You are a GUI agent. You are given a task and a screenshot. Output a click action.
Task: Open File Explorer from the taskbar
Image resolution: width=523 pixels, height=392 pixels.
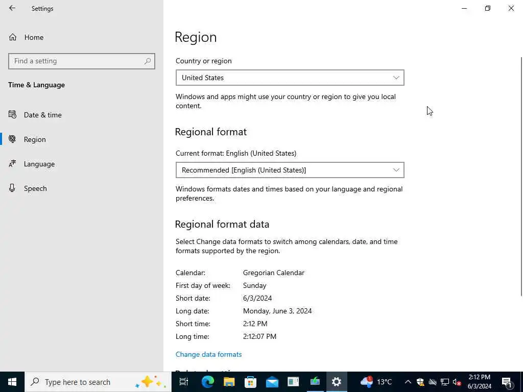(x=229, y=382)
